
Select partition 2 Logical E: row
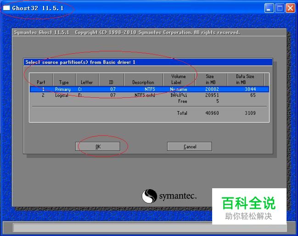click(x=149, y=95)
